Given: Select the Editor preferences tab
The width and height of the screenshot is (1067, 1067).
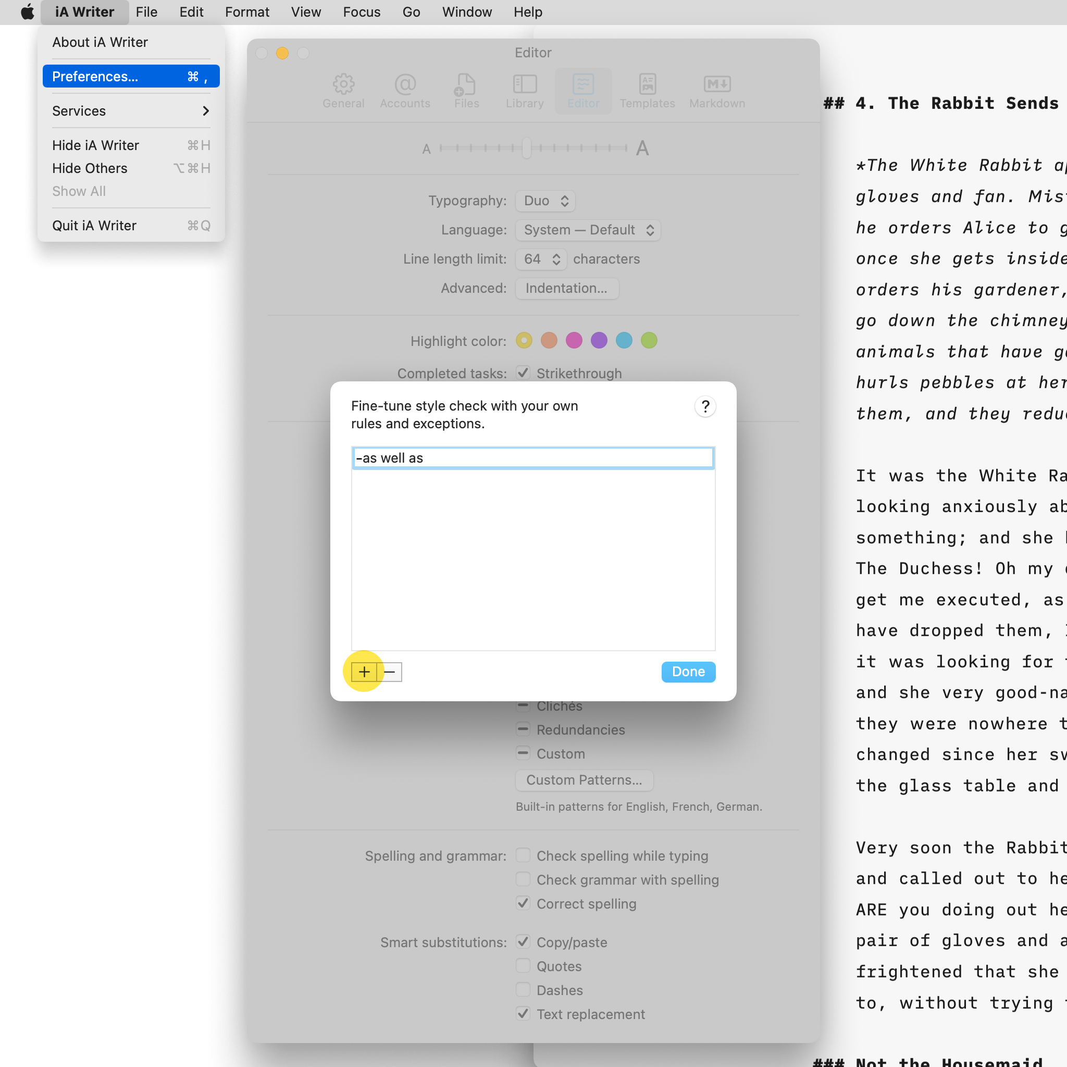Looking at the screenshot, I should pos(583,91).
